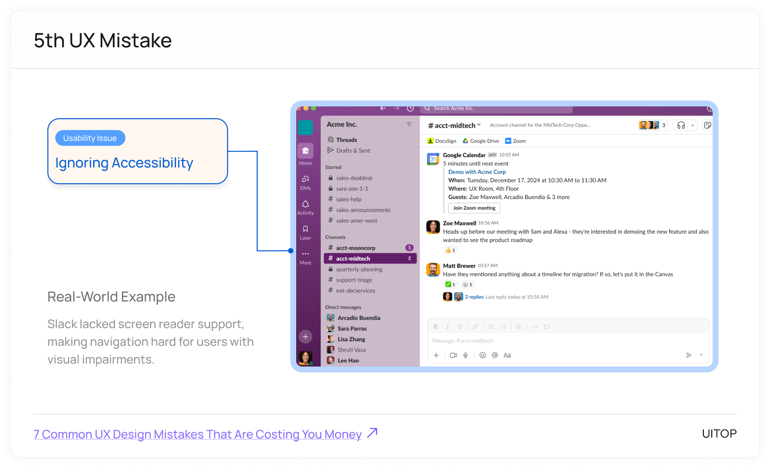Toggle ordered list in composer
The width and height of the screenshot is (770, 468).
491,327
